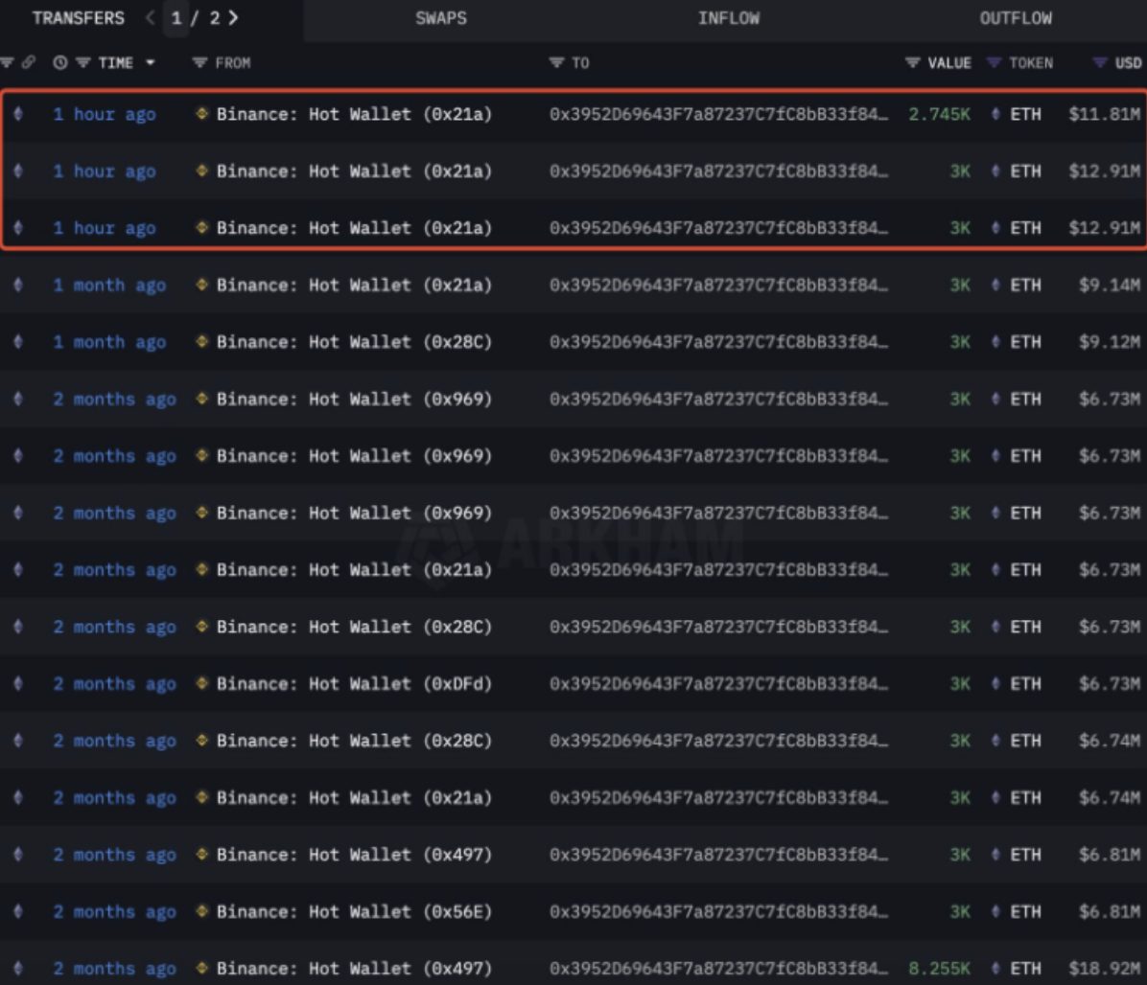This screenshot has height=985, width=1147.
Task: Open the INFLOW tab
Action: click(731, 17)
